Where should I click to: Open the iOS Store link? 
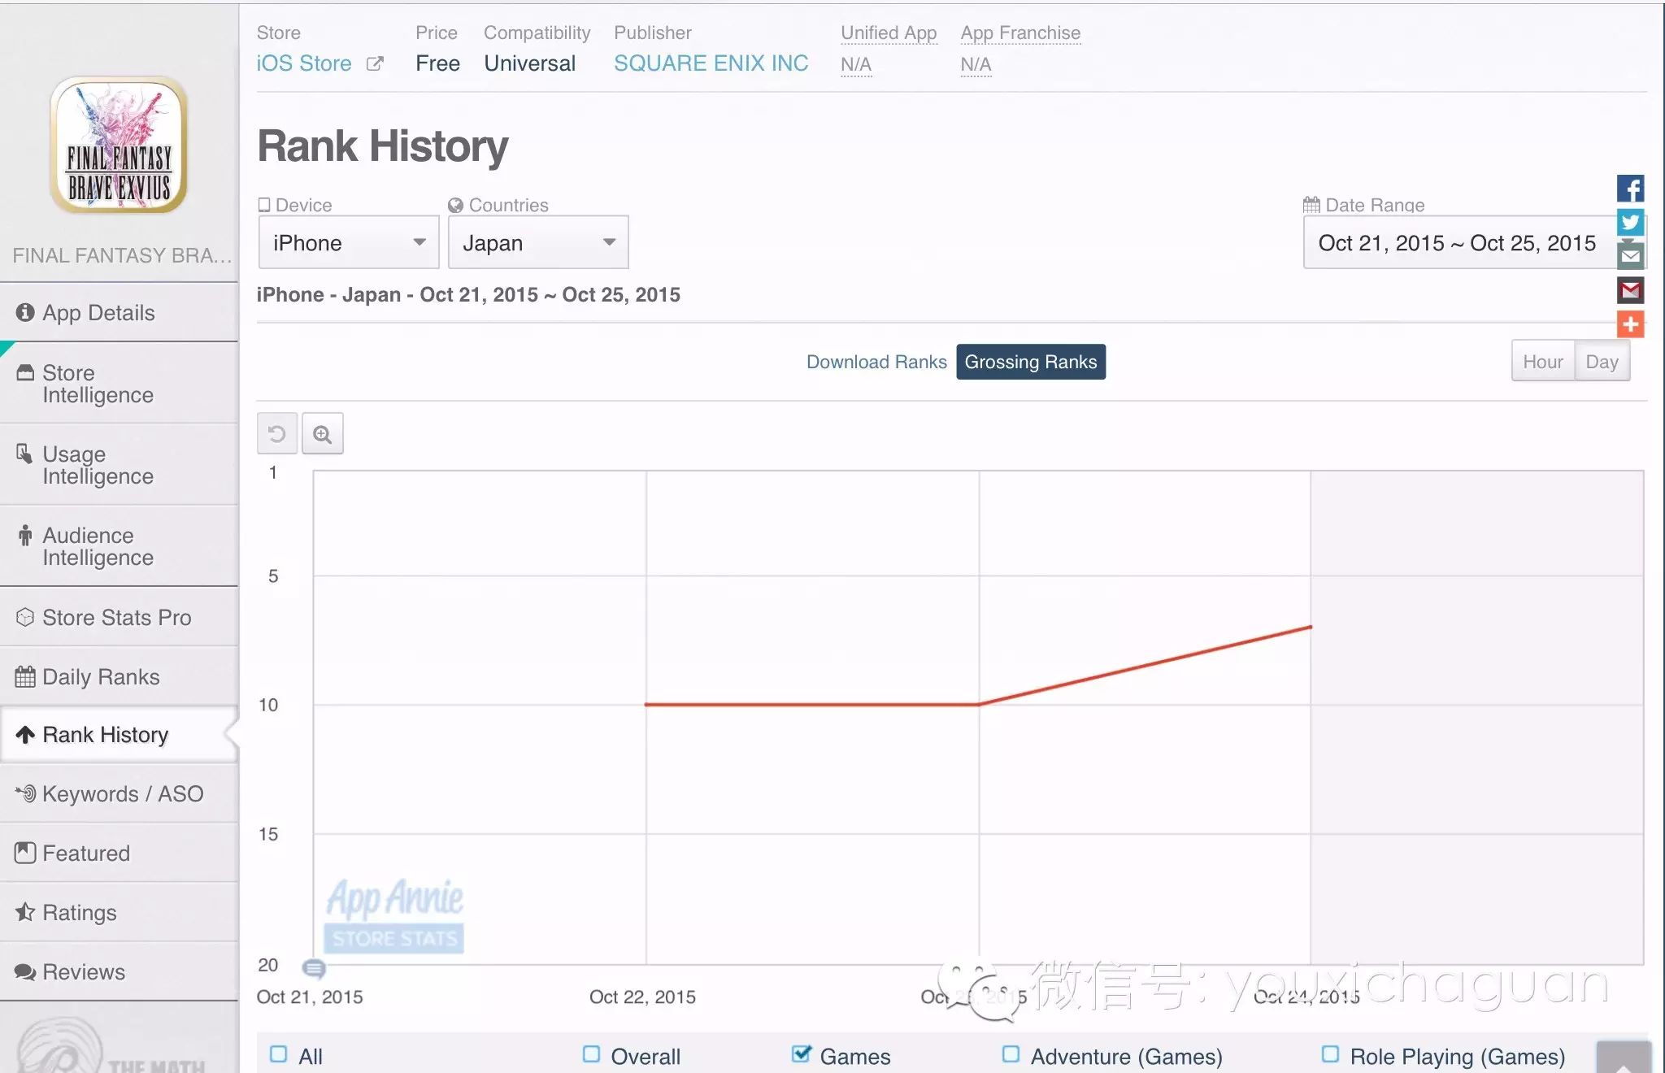304,63
